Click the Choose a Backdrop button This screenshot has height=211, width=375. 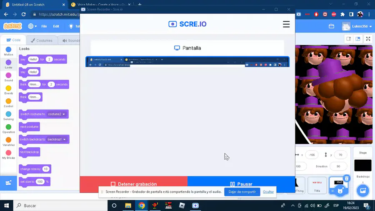[363, 191]
